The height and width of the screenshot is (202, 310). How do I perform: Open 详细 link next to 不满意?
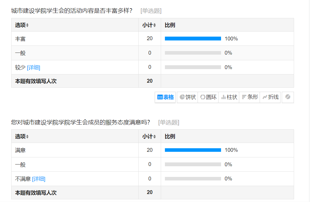tap(39, 179)
